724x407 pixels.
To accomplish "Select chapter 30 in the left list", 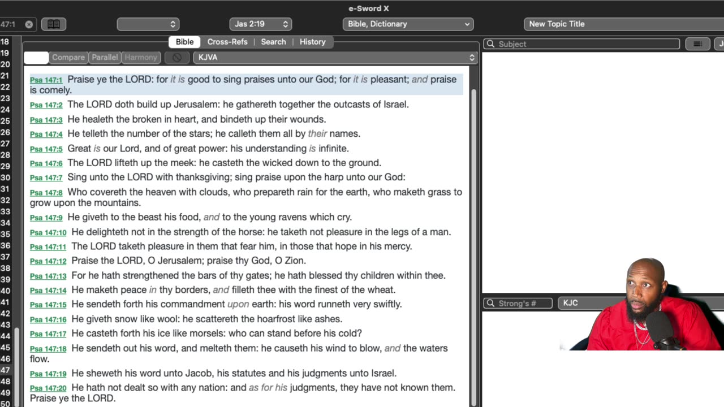I will click(x=5, y=177).
